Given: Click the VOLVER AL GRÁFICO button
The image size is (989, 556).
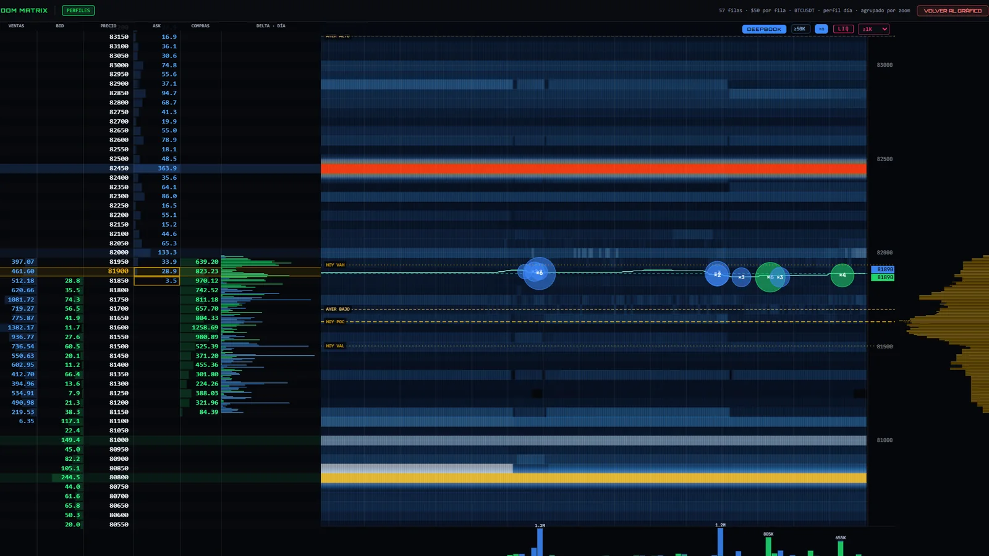Looking at the screenshot, I should click(952, 11).
